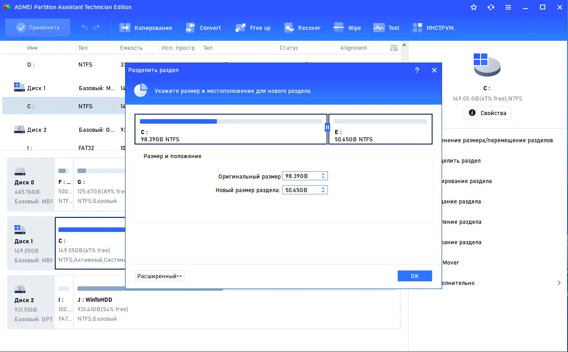Select the G: 125.67GB partition block
The width and height of the screenshot is (568, 352).
[100, 184]
